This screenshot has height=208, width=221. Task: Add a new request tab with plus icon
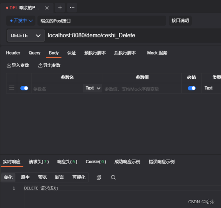[x=60, y=8]
